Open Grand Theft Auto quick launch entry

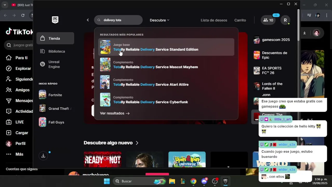coord(55,109)
